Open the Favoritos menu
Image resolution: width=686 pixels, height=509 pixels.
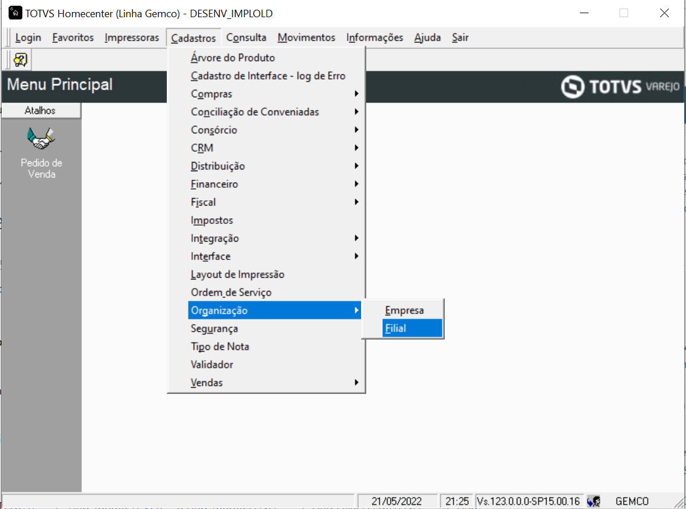click(73, 38)
